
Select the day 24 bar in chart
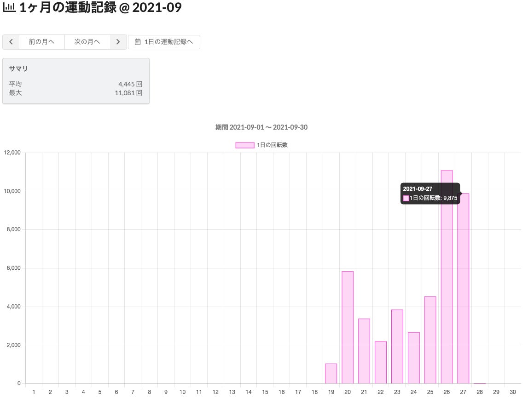pyautogui.click(x=414, y=358)
